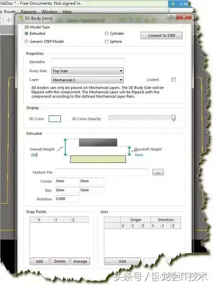Click the Average snap points button

click(80, 261)
